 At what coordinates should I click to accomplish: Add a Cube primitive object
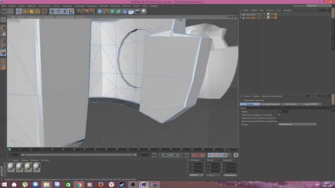[x=100, y=11]
